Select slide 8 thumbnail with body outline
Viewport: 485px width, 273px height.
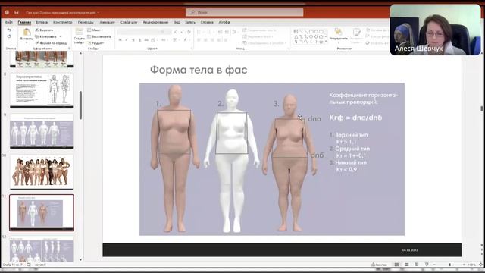click(x=42, y=90)
